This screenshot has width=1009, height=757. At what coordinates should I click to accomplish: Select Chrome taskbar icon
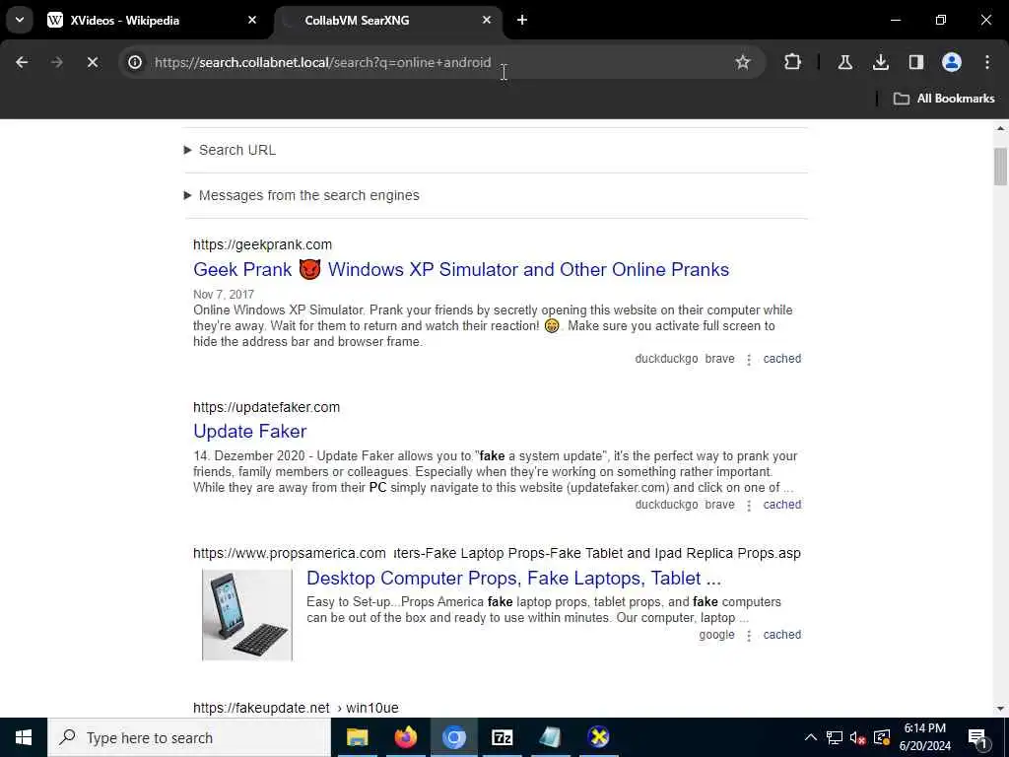[453, 737]
